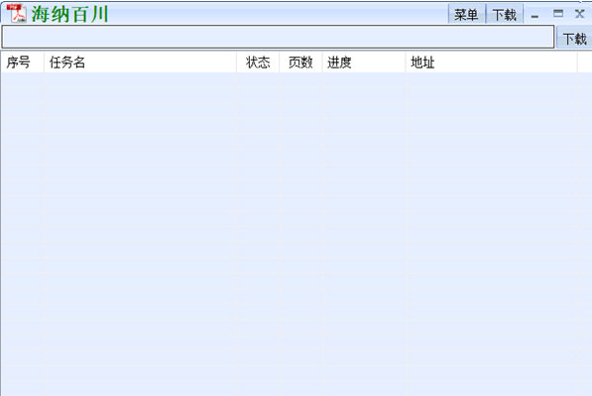Image resolution: width=592 pixels, height=396 pixels.
Task: Minimize the 海纳百川 window
Action: (534, 15)
